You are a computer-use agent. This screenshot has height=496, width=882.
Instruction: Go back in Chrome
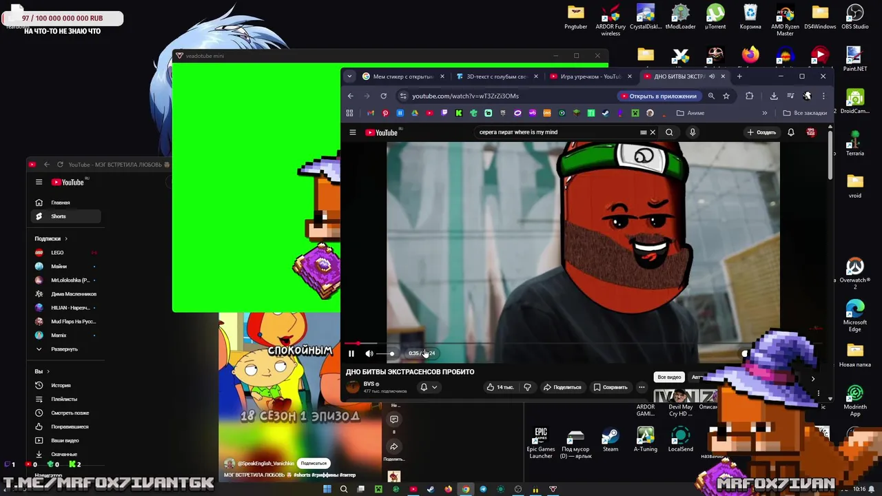click(x=350, y=96)
